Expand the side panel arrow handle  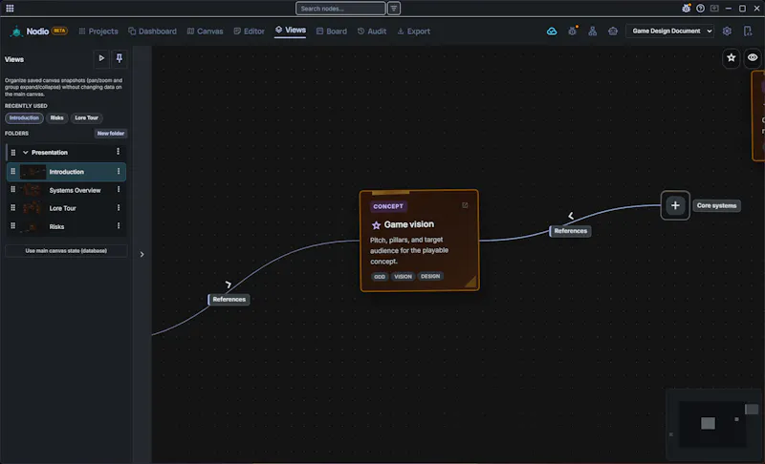click(x=142, y=254)
